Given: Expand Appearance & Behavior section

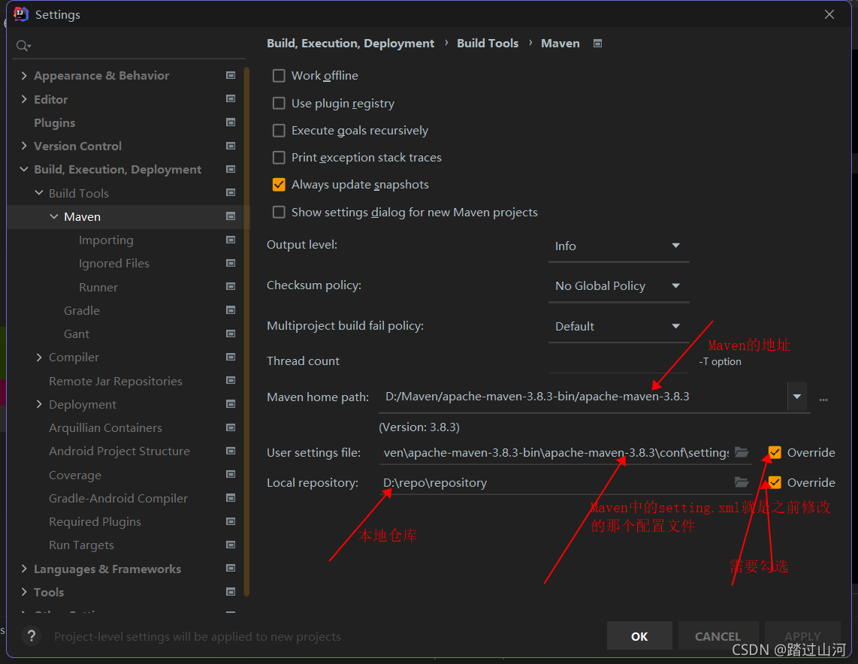Looking at the screenshot, I should pos(23,75).
